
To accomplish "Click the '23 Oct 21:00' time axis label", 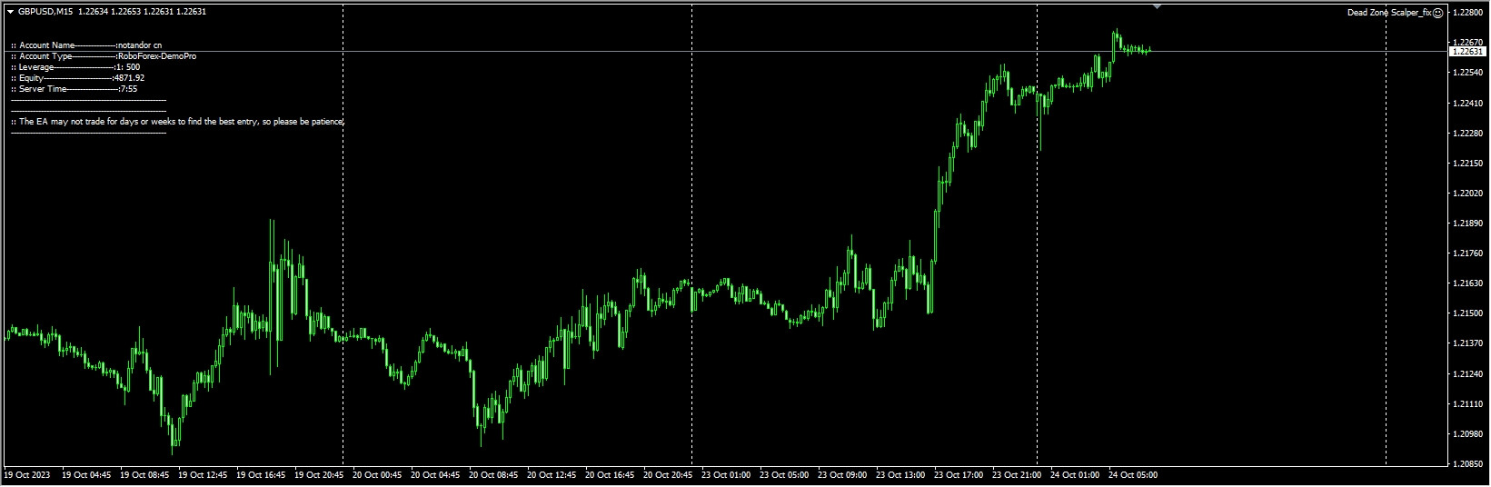I will [x=1017, y=474].
